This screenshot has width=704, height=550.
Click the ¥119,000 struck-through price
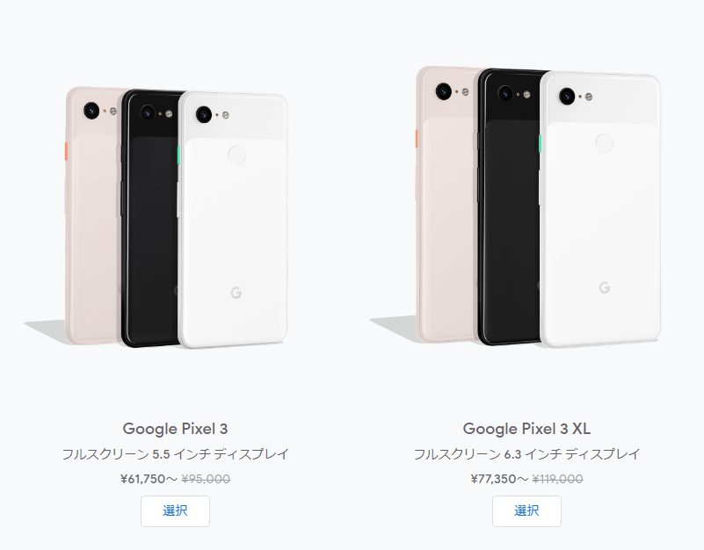pyautogui.click(x=557, y=479)
